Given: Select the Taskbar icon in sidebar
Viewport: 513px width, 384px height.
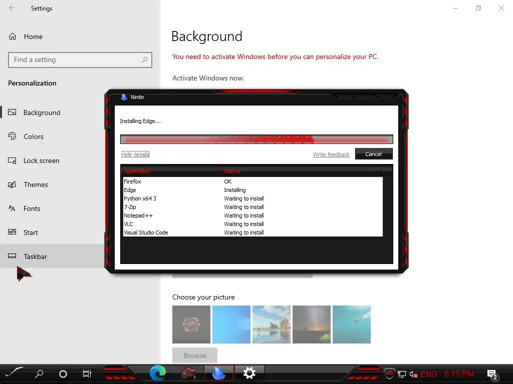Looking at the screenshot, I should point(12,256).
